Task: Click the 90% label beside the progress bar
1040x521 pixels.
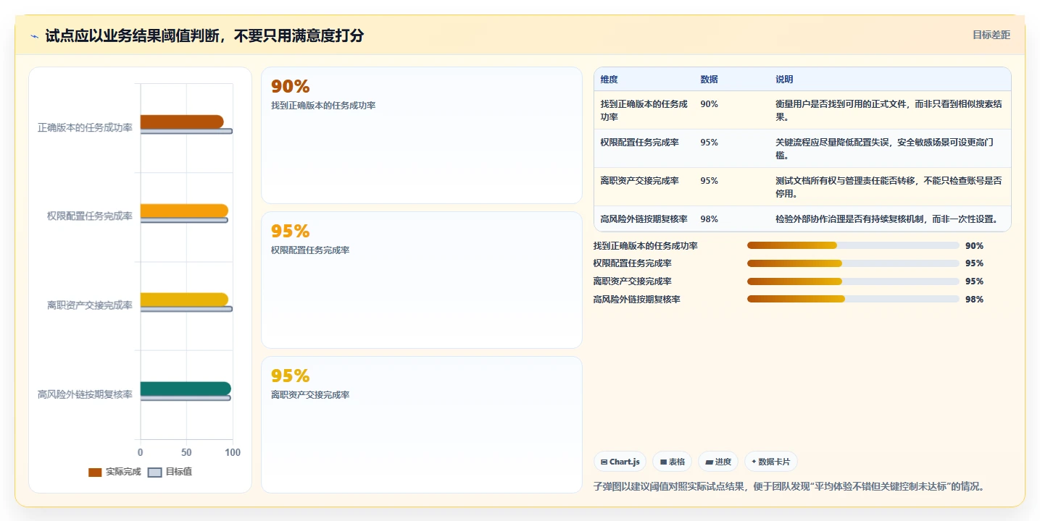Action: coord(974,246)
